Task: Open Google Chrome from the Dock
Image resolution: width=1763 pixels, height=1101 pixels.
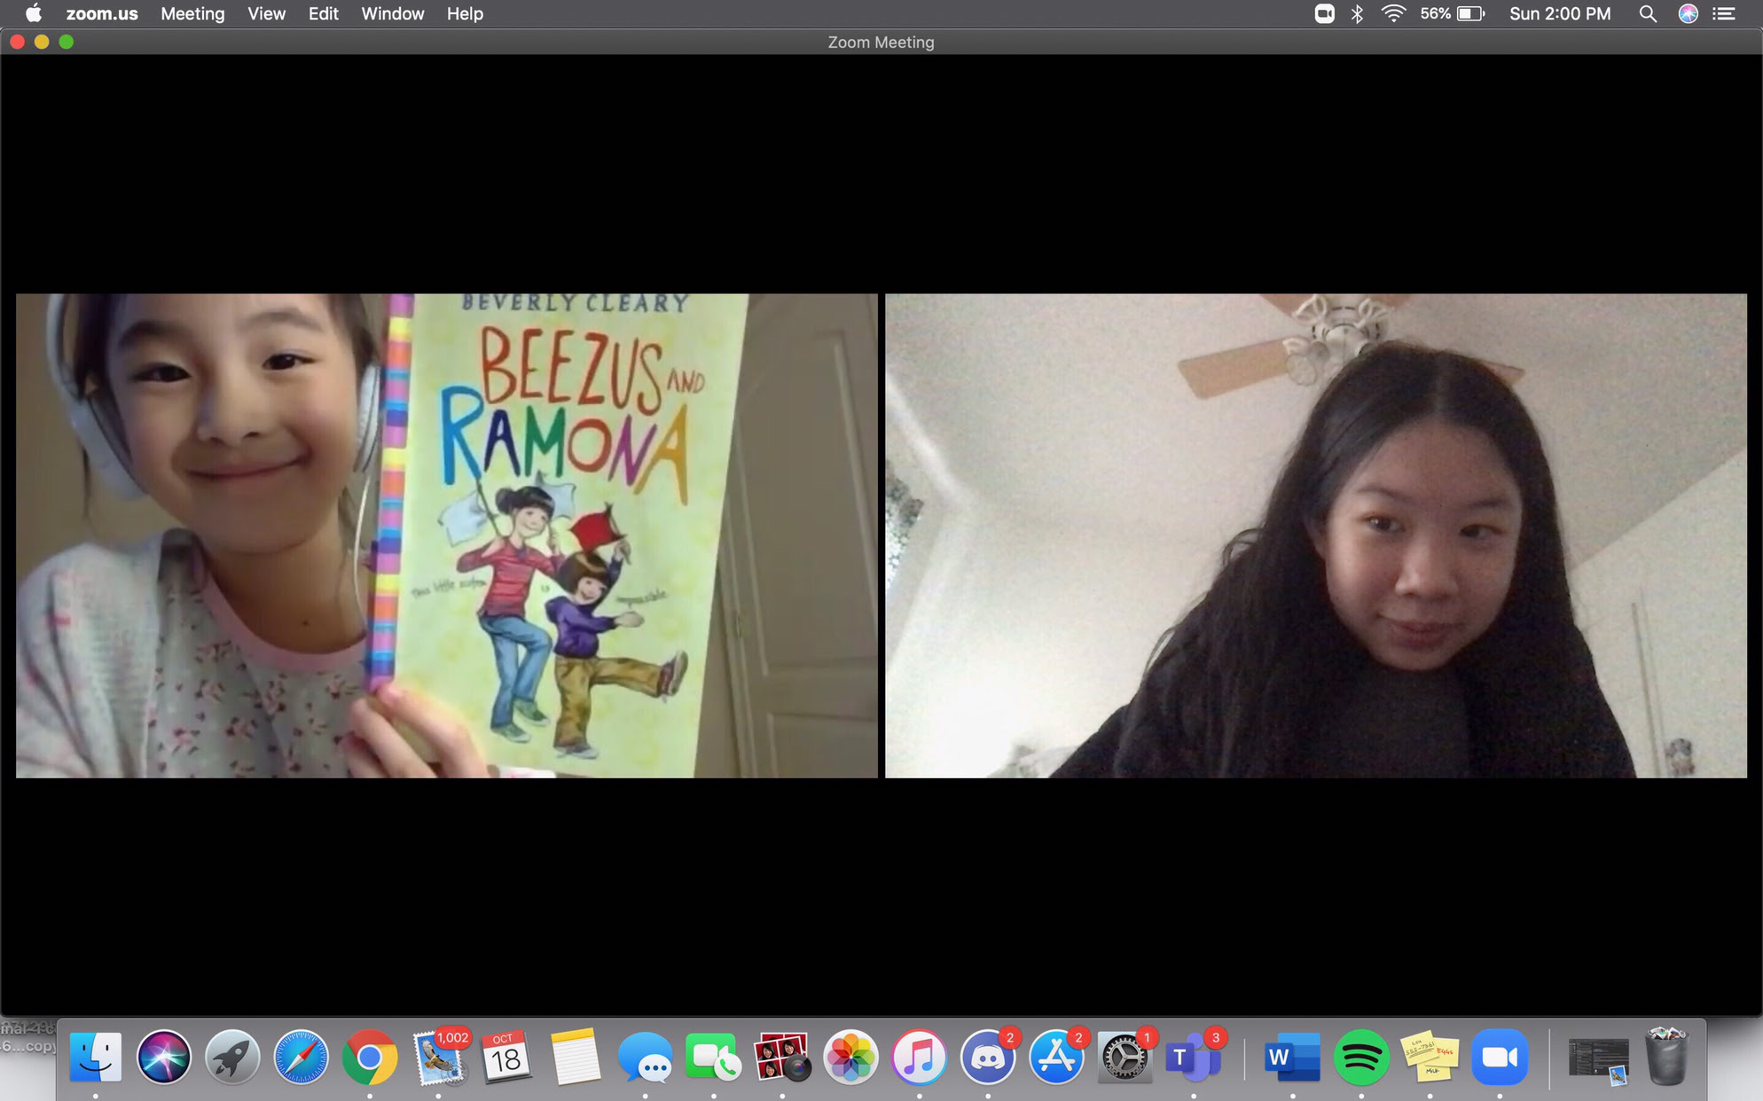Action: (x=370, y=1057)
